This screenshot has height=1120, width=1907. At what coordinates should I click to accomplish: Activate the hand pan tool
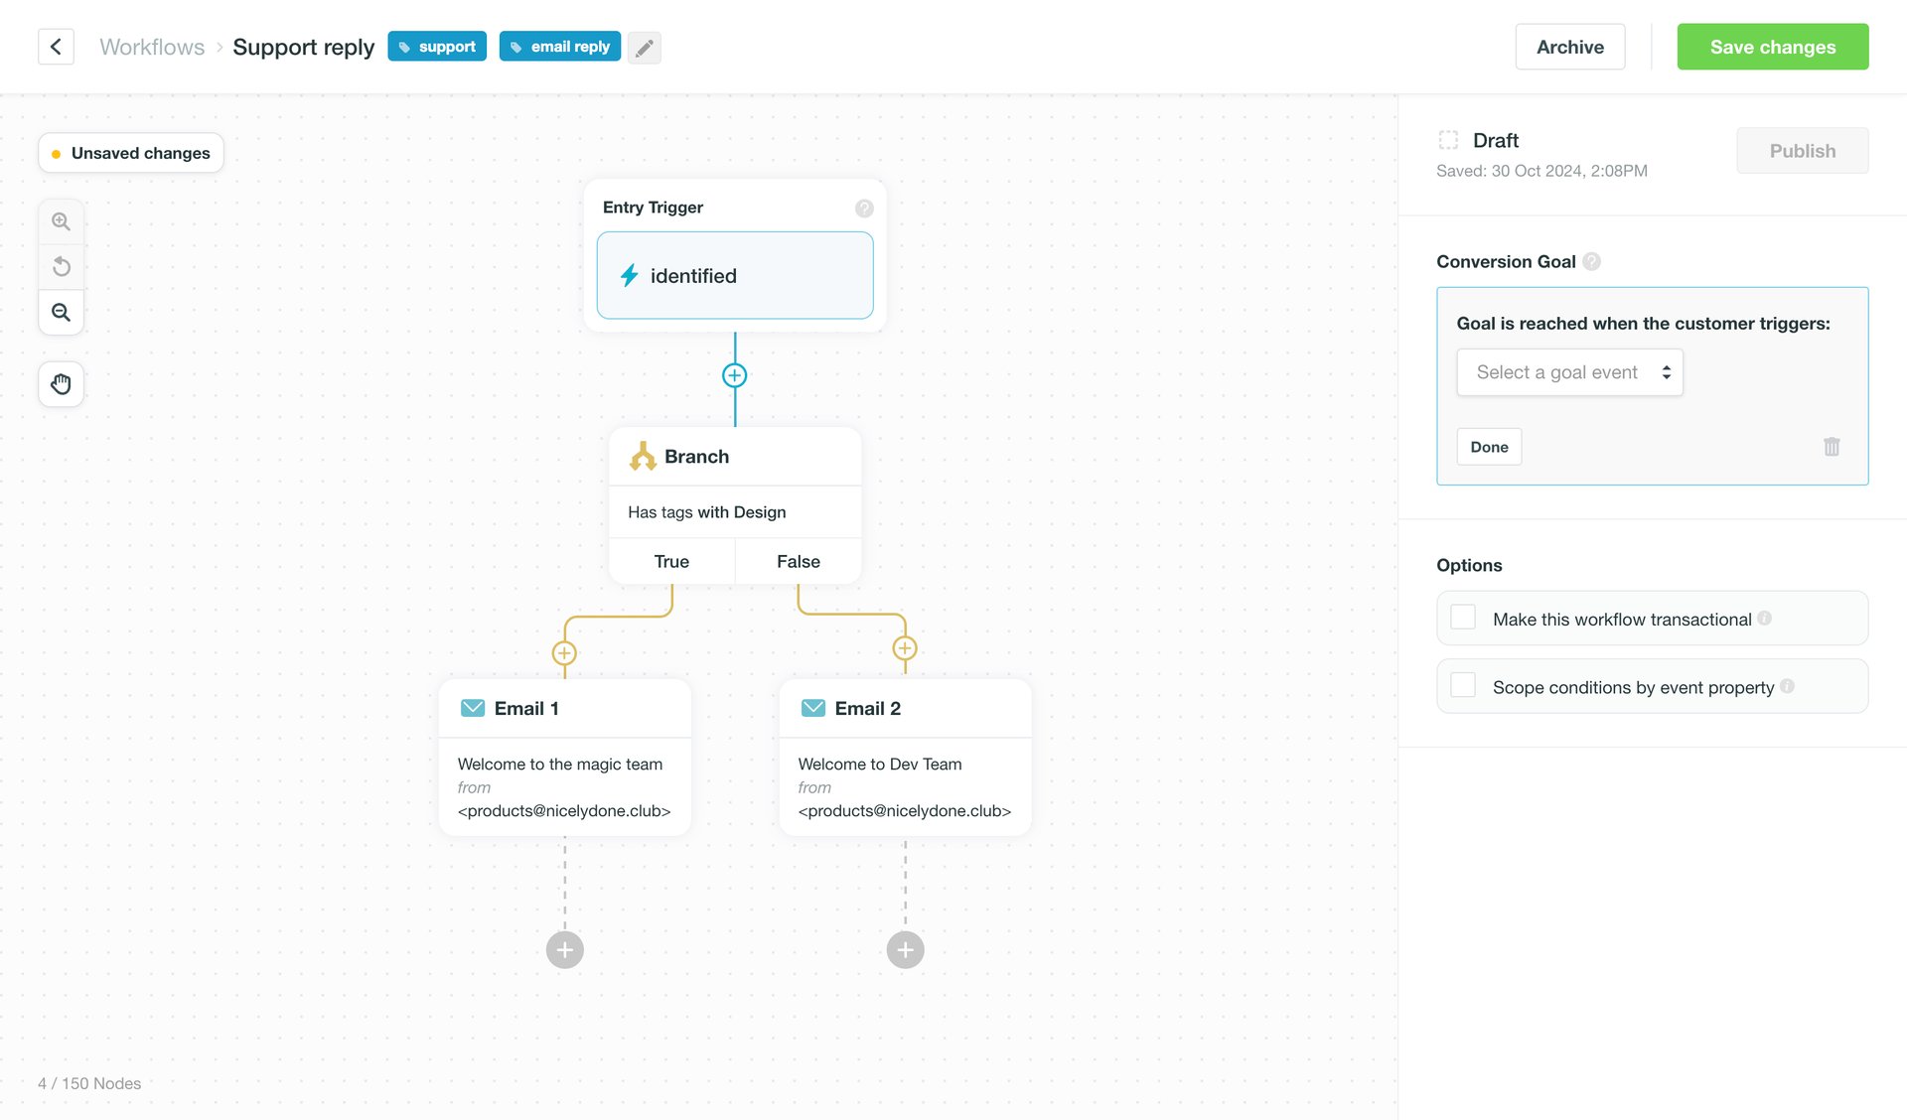tap(61, 384)
